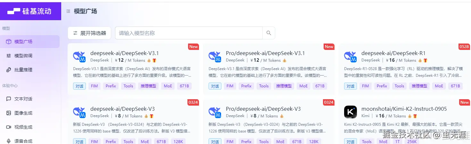This screenshot has height=144, width=471.
Task: Click the Kimi K2-Instruct-0905 description text
Action: [x=403, y=128]
